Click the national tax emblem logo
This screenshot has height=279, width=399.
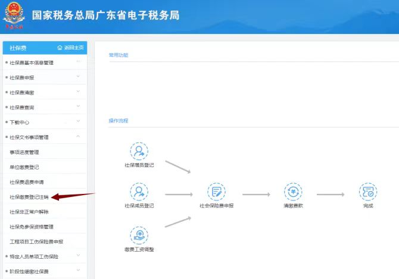tap(14, 15)
